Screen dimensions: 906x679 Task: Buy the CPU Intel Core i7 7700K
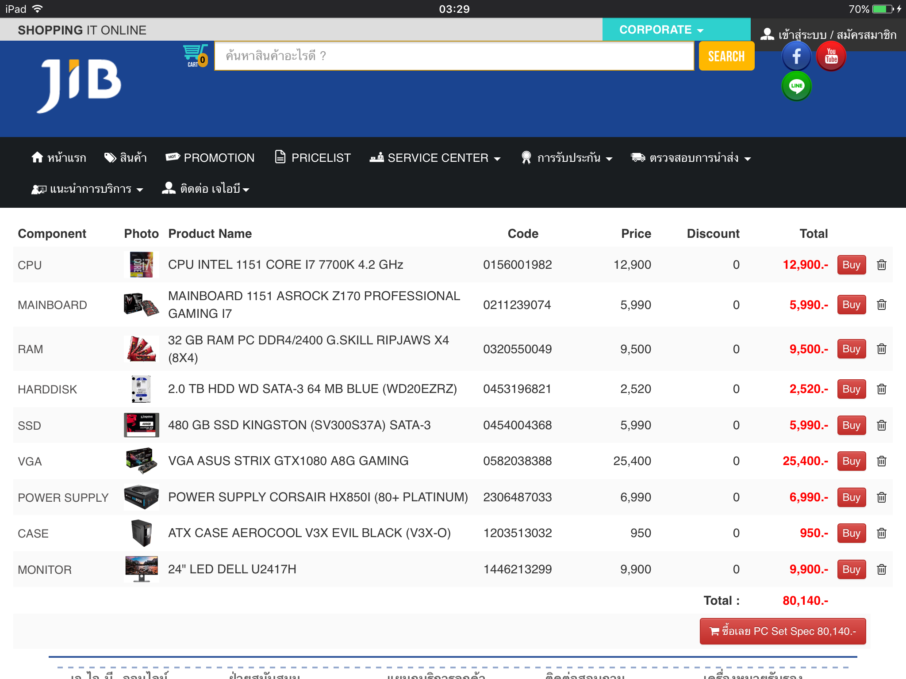[x=852, y=265]
